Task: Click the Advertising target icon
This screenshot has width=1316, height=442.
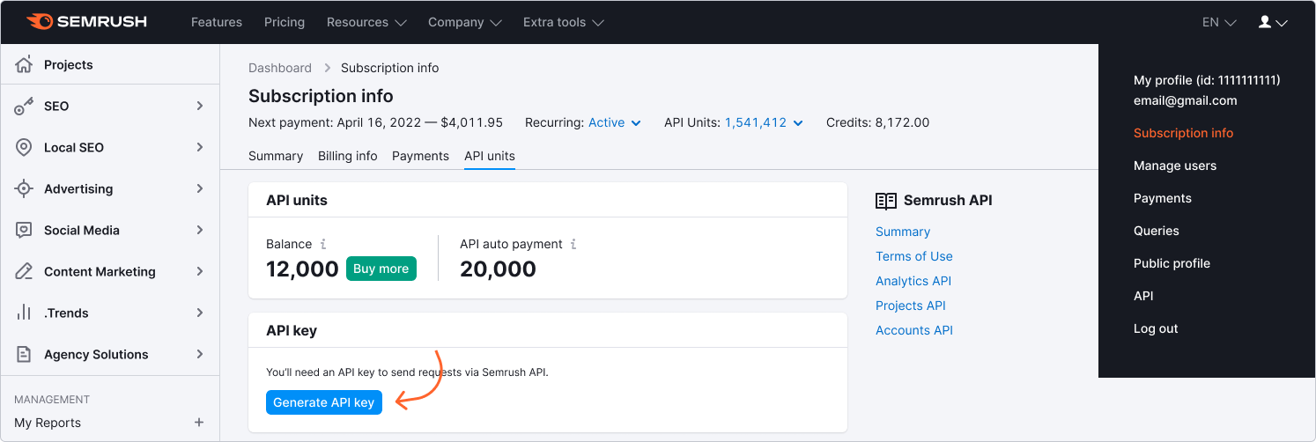Action: pyautogui.click(x=24, y=188)
